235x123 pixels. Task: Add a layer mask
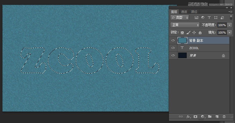(x=196, y=117)
